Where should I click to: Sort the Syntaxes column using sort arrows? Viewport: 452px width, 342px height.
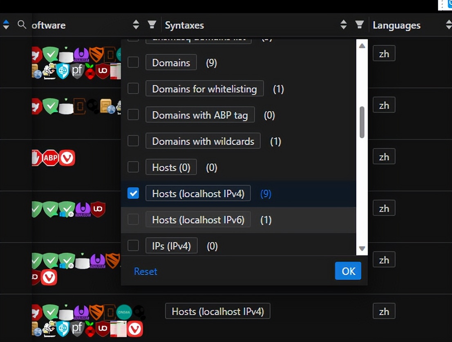344,25
